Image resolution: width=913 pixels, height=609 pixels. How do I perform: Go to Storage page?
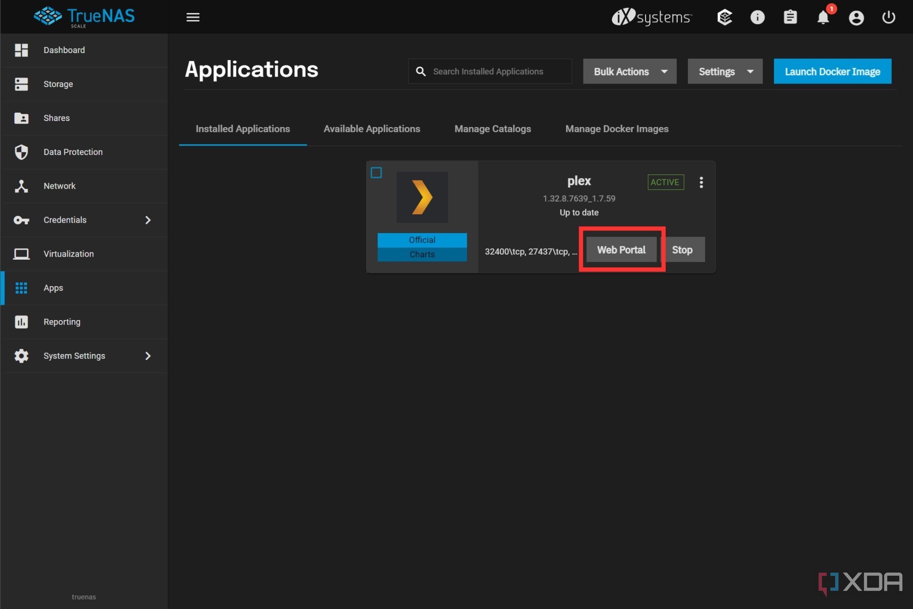click(x=84, y=84)
